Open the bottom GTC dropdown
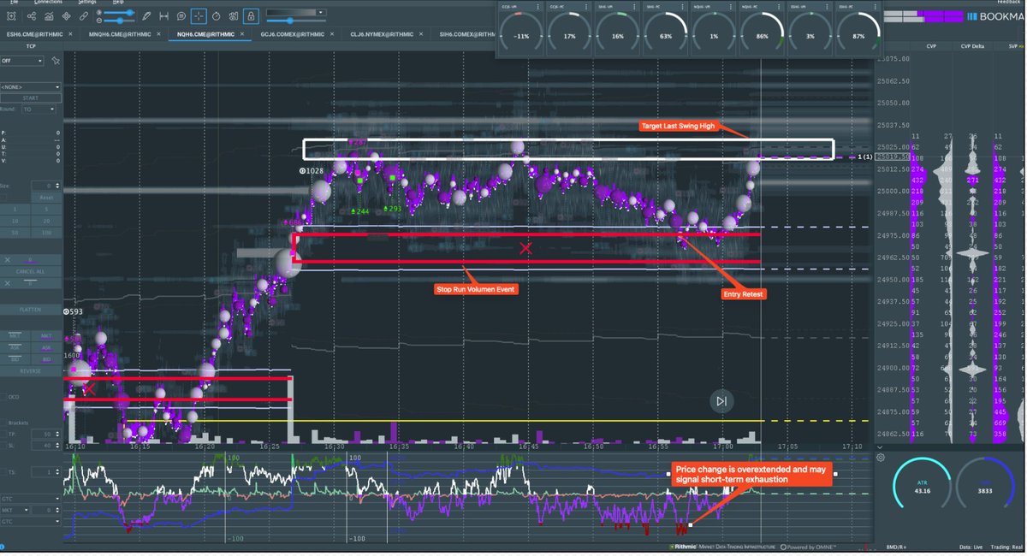Viewport: 1027px width, 556px height. [x=31, y=522]
